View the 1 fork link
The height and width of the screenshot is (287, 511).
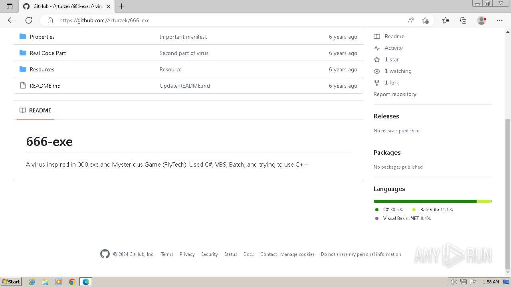click(386, 83)
